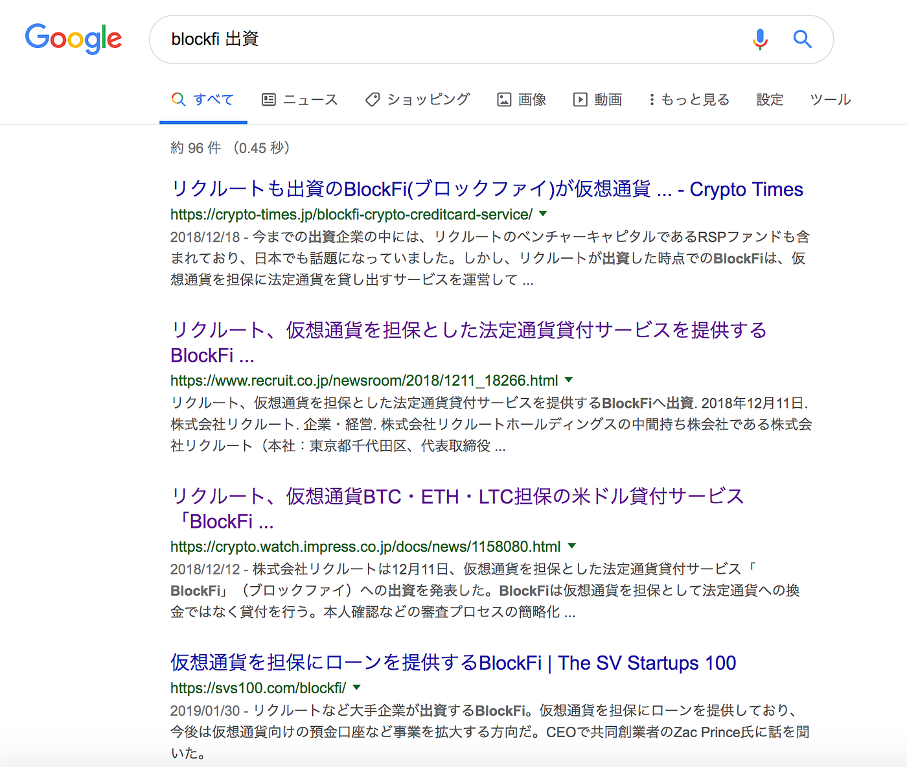Click the Google logo

[x=73, y=39]
